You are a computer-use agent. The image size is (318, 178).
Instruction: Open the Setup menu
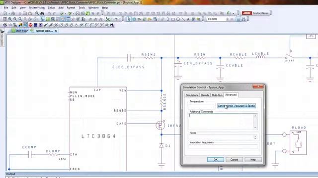[x=51, y=8]
